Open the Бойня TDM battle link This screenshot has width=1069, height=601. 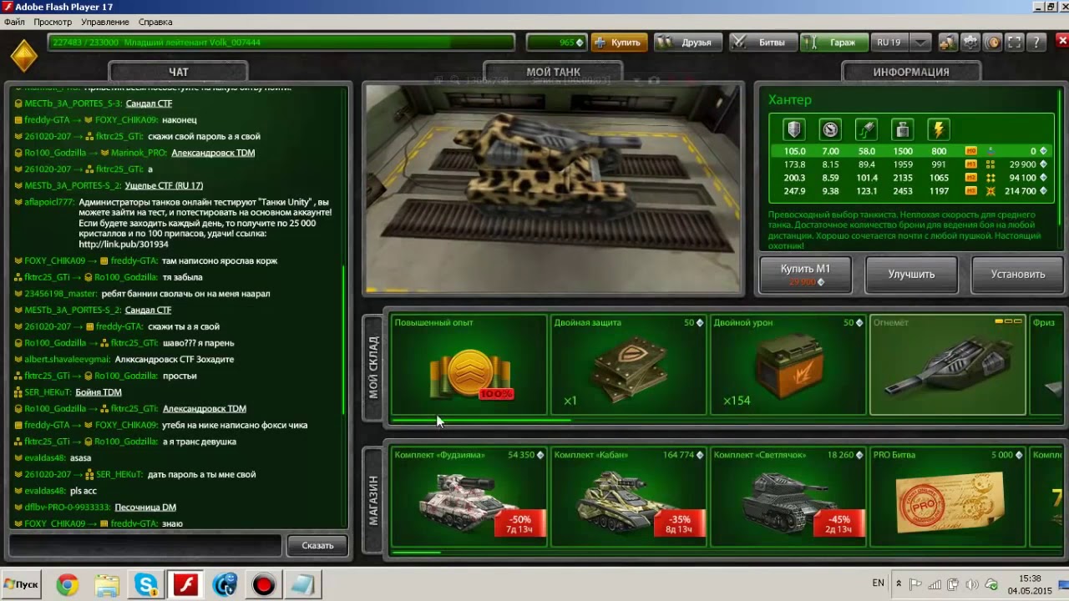click(x=99, y=392)
